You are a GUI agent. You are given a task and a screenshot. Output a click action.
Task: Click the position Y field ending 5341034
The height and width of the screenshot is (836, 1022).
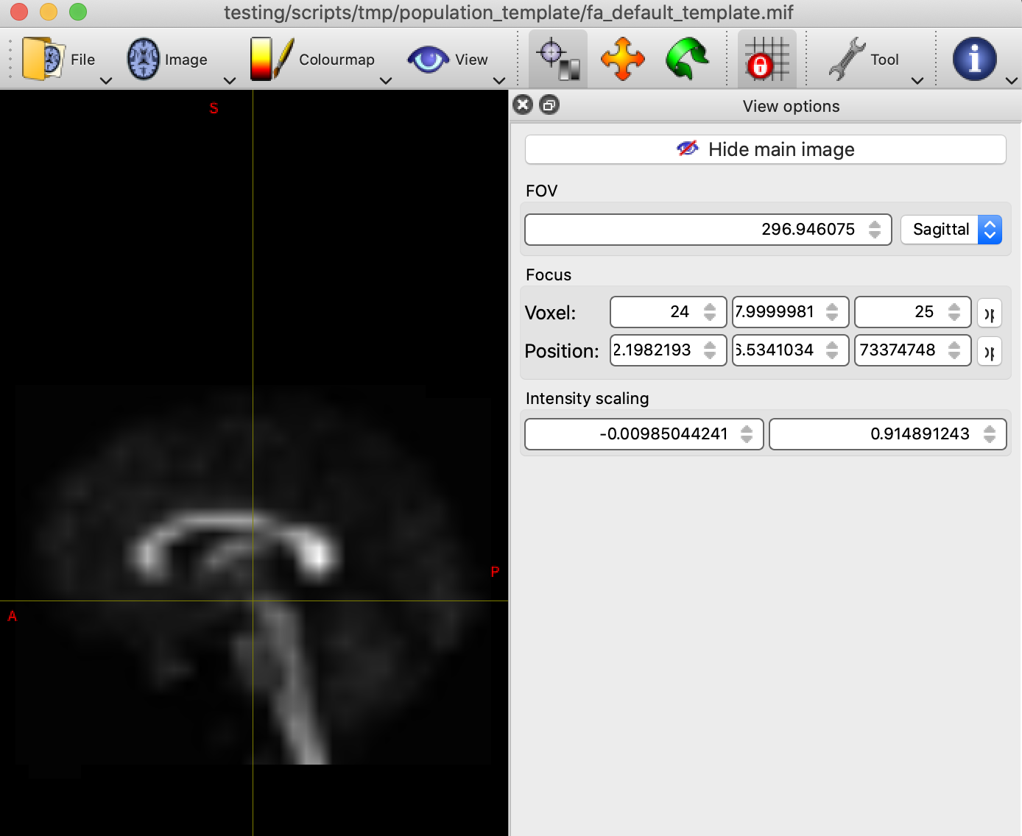tap(791, 350)
